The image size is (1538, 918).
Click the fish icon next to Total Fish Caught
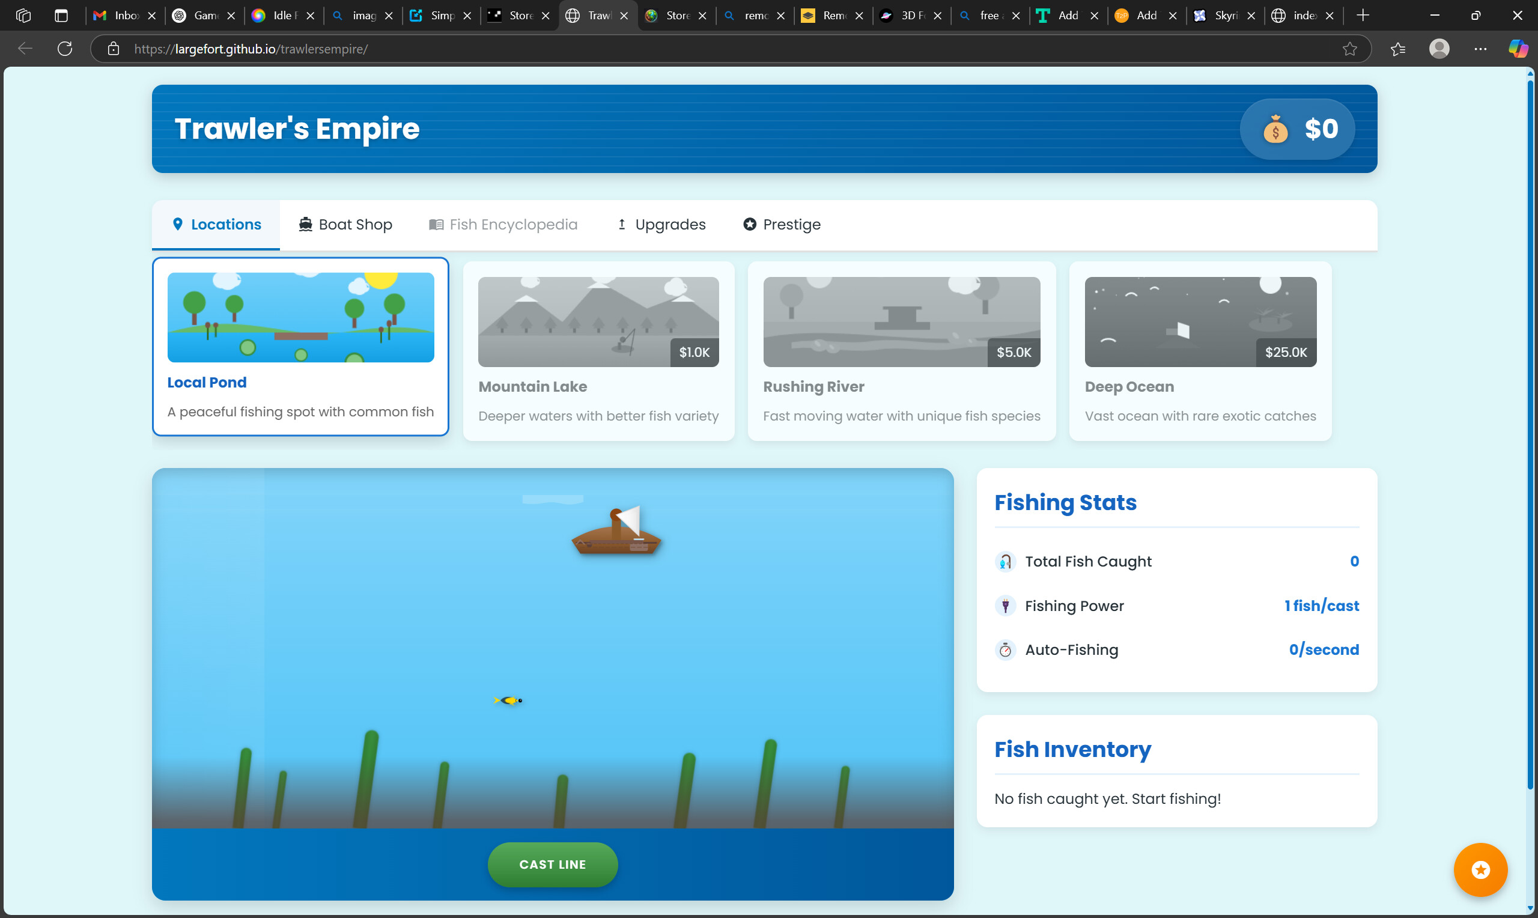(x=1005, y=561)
